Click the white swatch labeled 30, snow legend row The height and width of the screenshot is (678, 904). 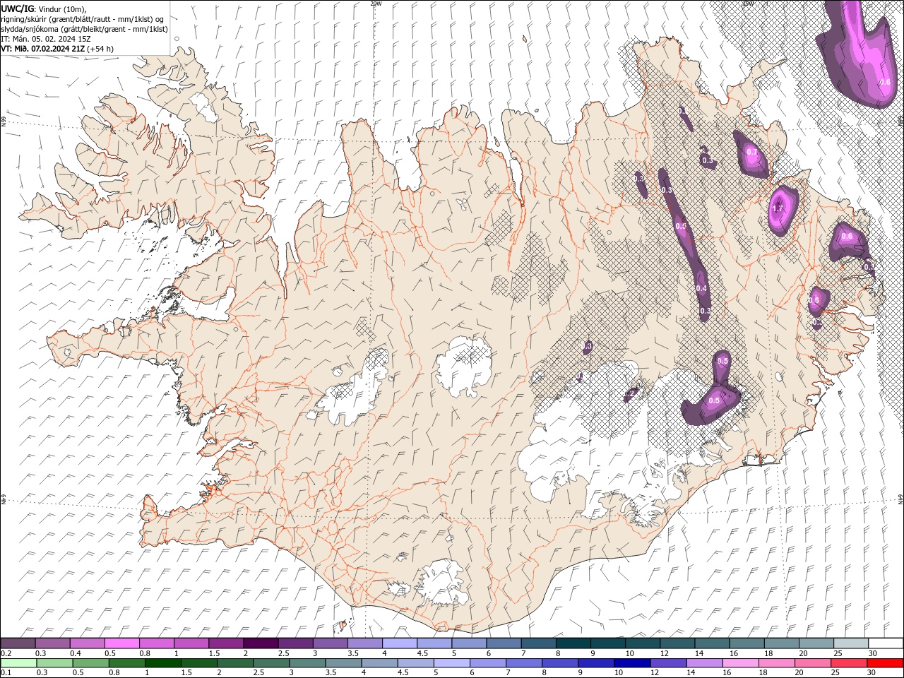point(886,643)
